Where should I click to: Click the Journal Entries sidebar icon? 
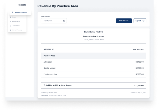[10, 26]
